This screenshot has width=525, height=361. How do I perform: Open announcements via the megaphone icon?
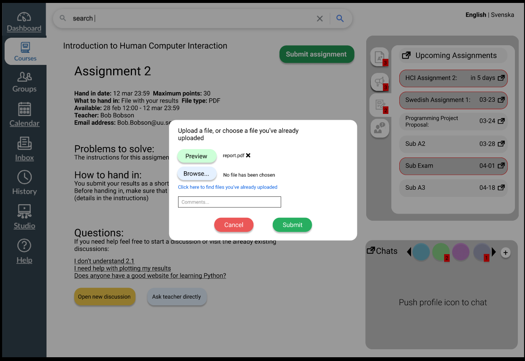380,81
